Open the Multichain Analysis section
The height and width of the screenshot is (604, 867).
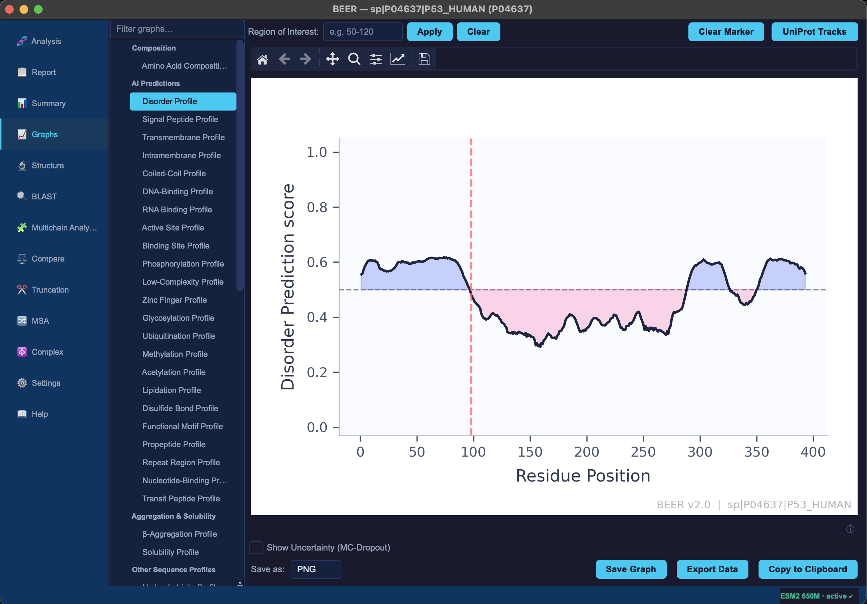click(x=55, y=228)
